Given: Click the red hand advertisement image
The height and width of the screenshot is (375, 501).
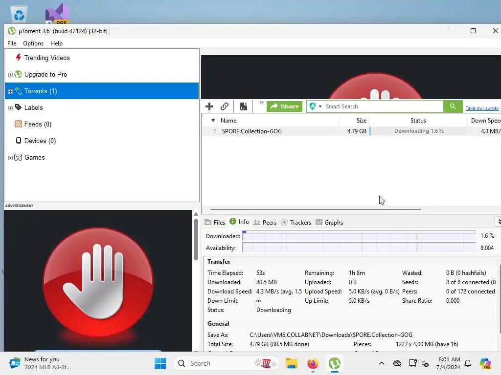Looking at the screenshot, I should tap(98, 281).
